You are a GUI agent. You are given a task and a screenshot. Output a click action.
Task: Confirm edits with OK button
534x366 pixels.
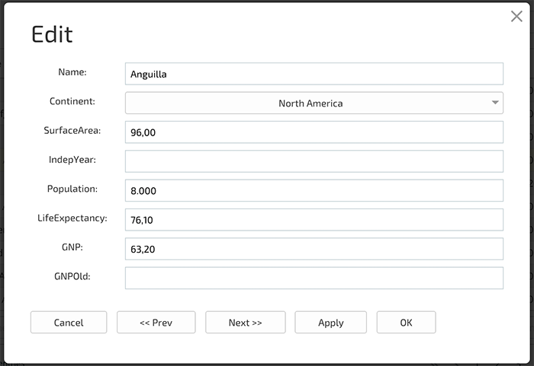pyautogui.click(x=406, y=322)
